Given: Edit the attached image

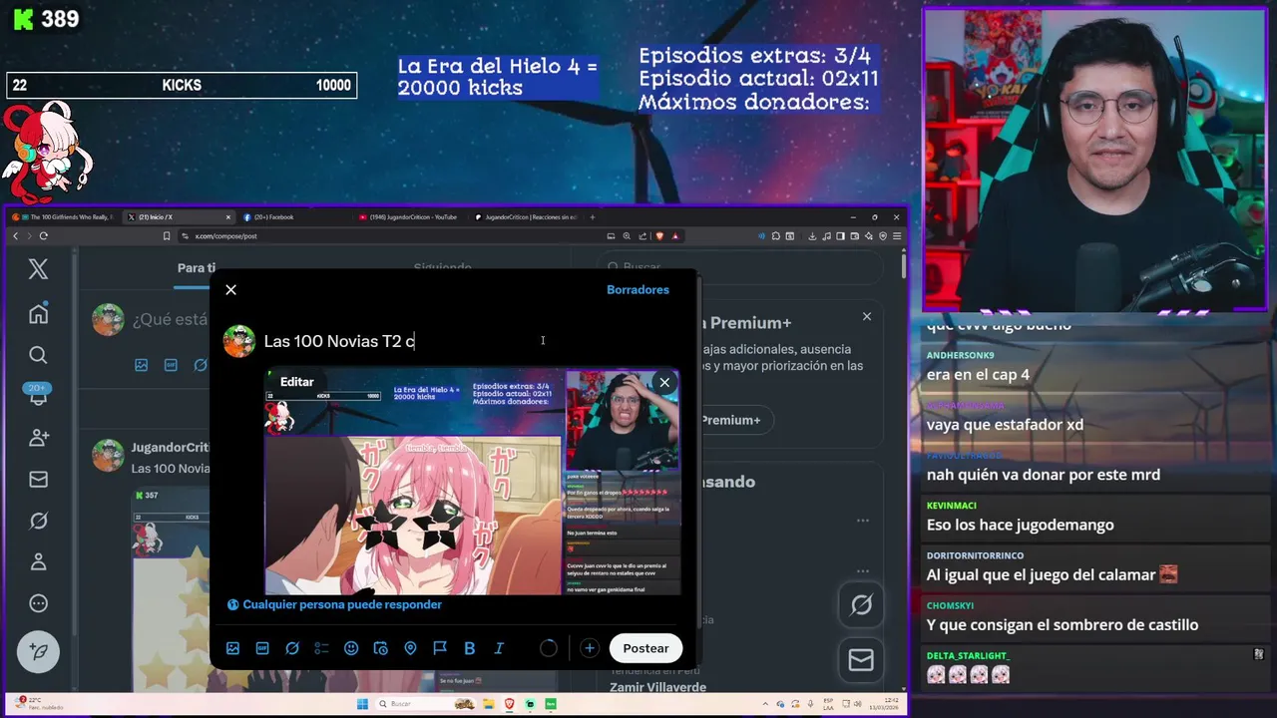Looking at the screenshot, I should point(296,382).
